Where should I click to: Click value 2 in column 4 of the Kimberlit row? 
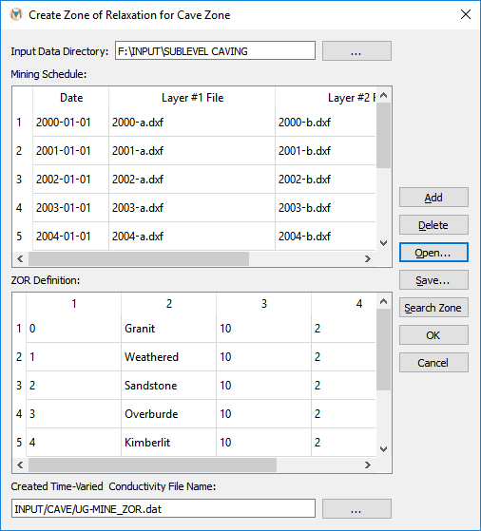(x=344, y=443)
